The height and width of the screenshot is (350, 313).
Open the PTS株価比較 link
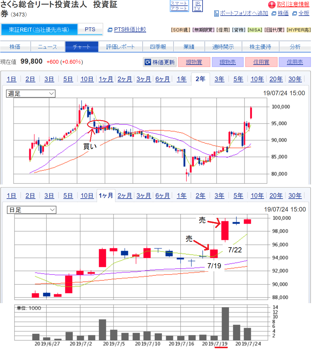tap(130, 29)
